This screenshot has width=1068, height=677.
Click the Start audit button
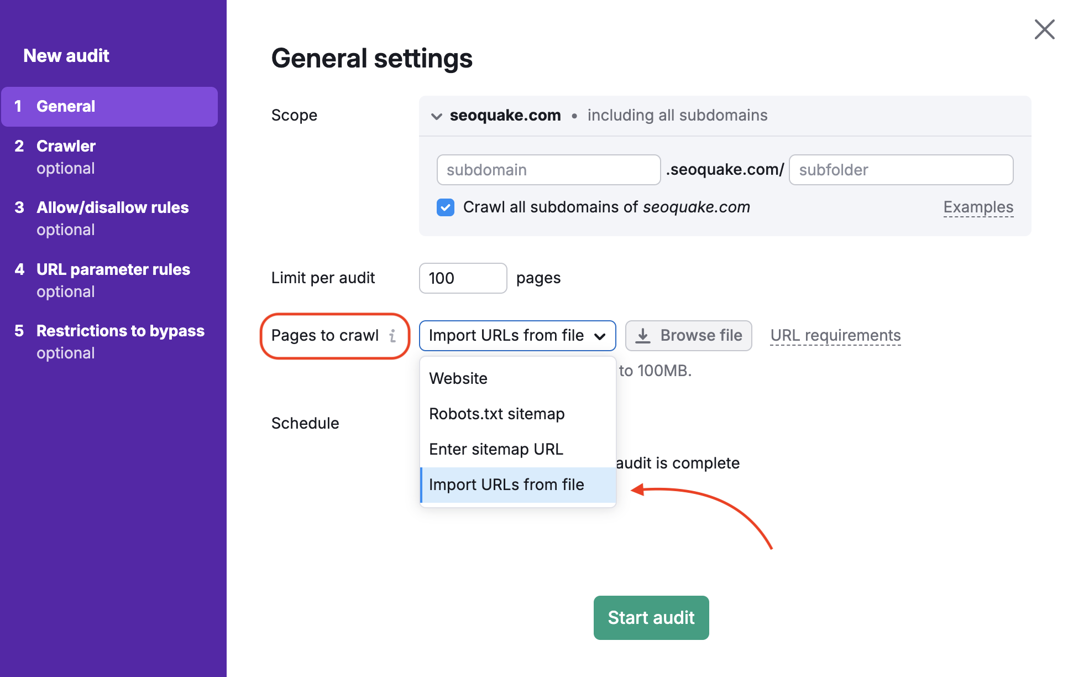pyautogui.click(x=651, y=617)
